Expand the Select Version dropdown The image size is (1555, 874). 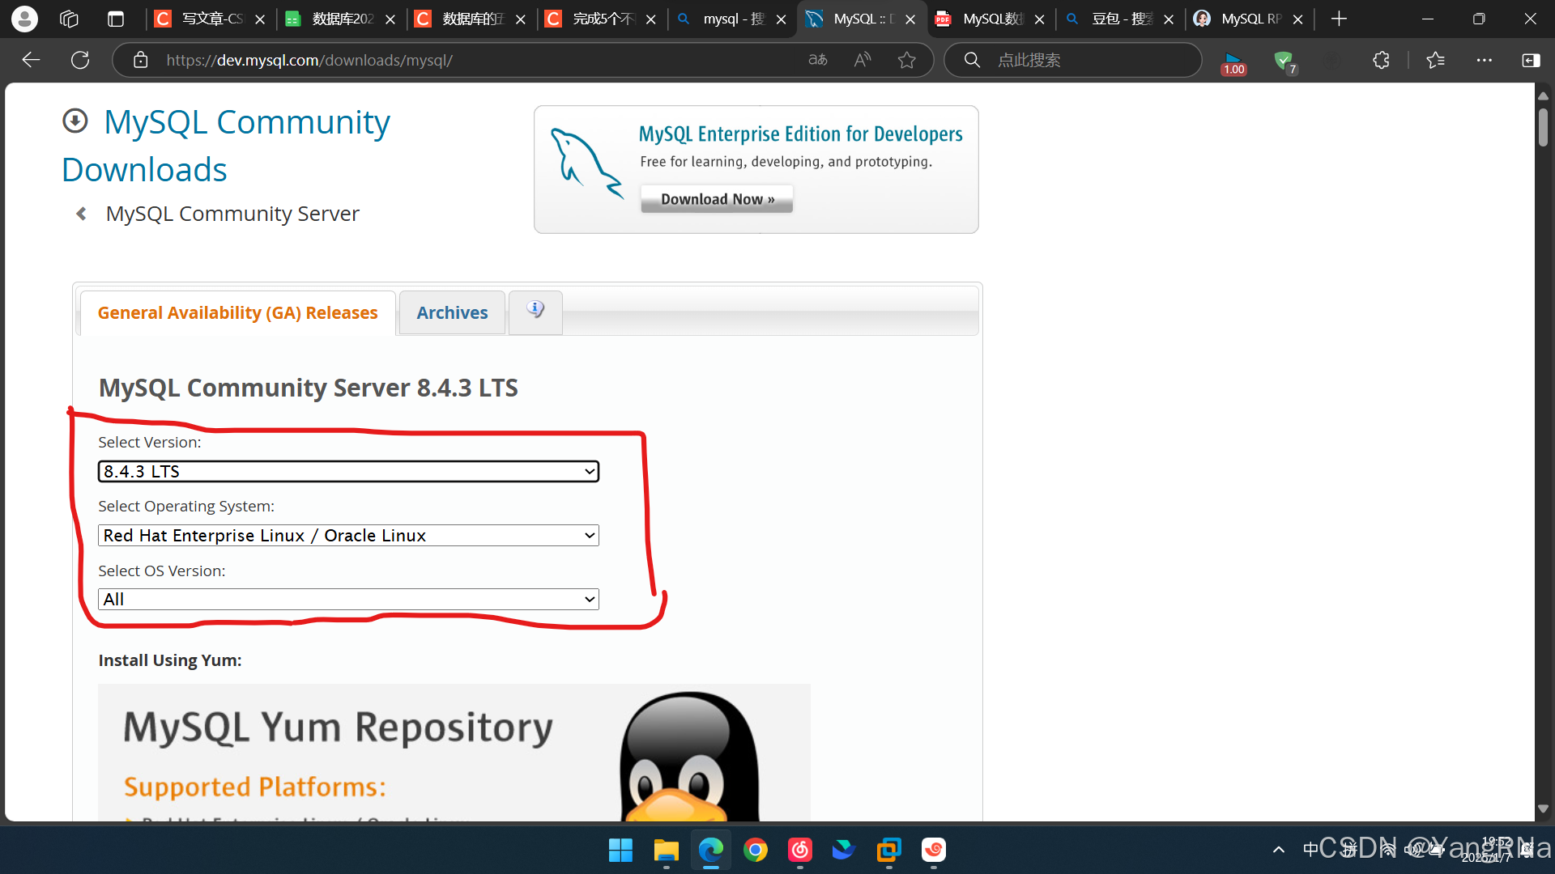tap(348, 472)
